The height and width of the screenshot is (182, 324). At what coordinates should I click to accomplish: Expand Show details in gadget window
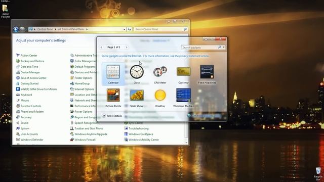[112, 116]
